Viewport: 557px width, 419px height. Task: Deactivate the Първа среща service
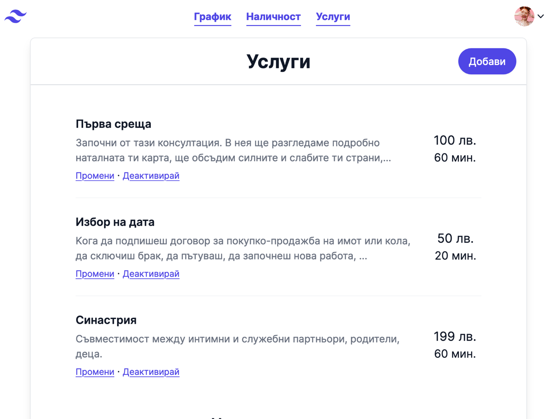pyautogui.click(x=151, y=176)
